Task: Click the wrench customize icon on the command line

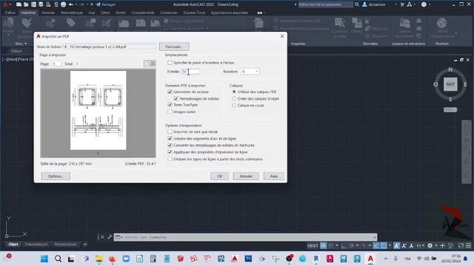Action: (x=110, y=237)
